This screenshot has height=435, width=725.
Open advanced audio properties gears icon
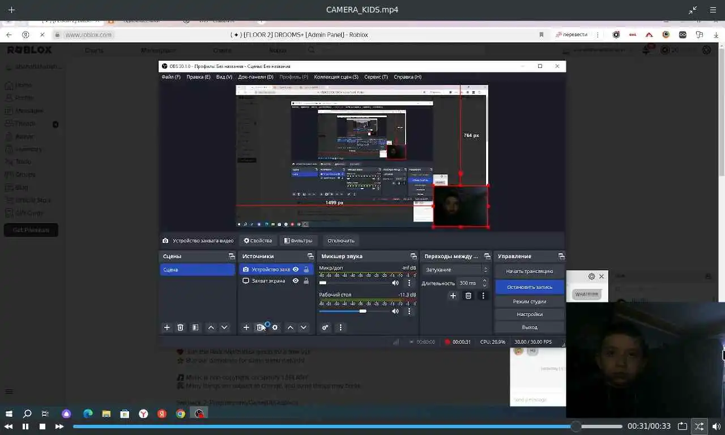pyautogui.click(x=325, y=327)
